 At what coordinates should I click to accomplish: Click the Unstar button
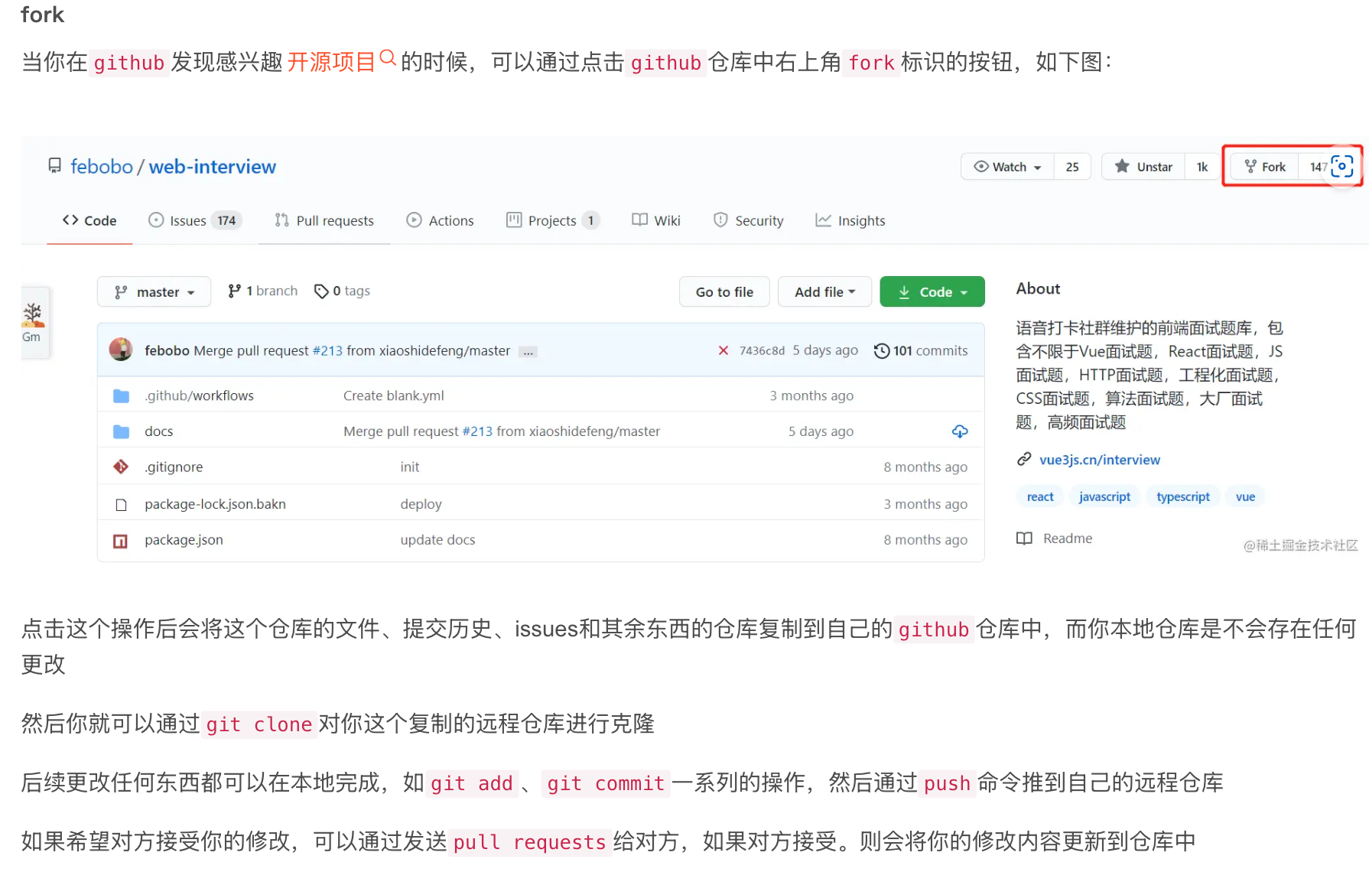pos(1143,167)
